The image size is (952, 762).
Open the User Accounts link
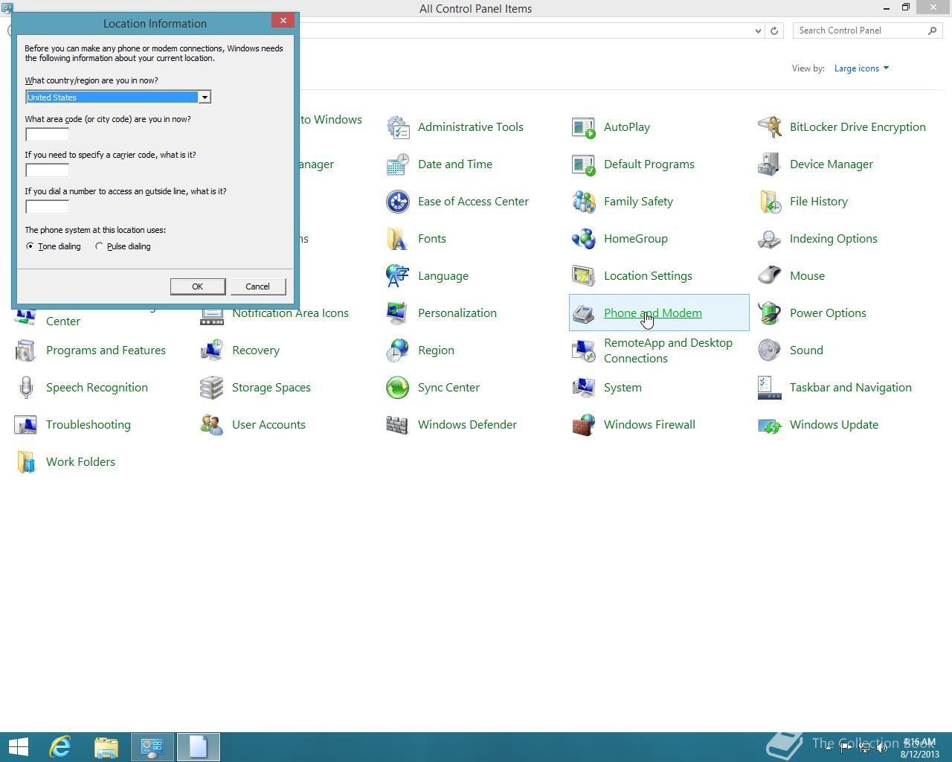pos(268,425)
